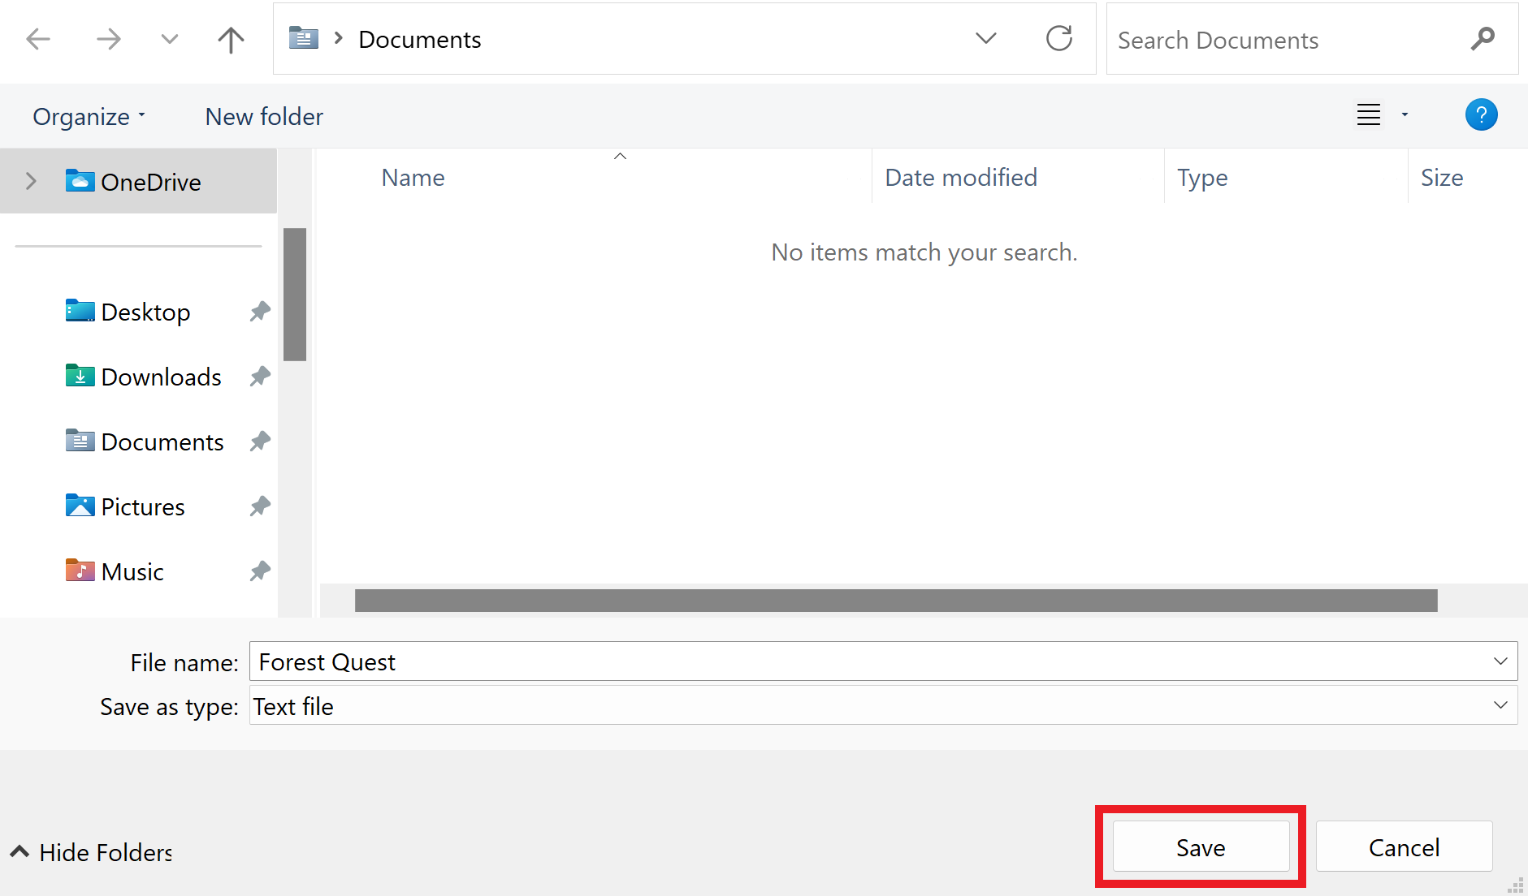The image size is (1528, 896).
Task: Select Documents in the breadcrumb bar
Action: tap(419, 38)
